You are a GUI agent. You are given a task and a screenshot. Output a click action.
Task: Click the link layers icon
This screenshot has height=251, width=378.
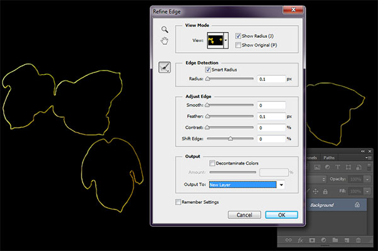[289, 240]
